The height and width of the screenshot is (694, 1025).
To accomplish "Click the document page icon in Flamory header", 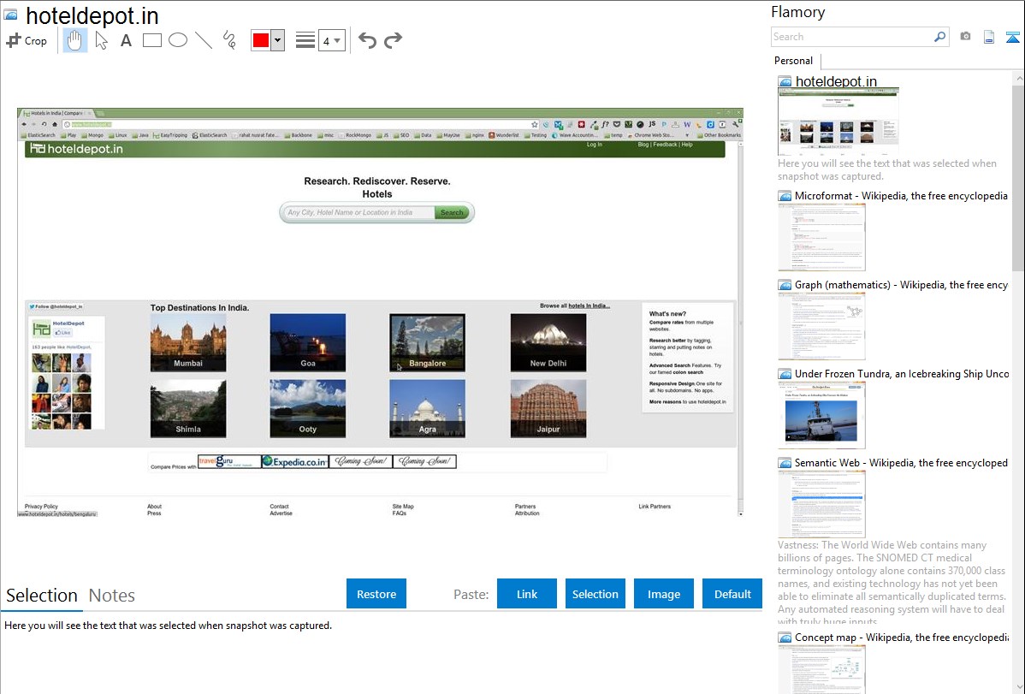I will 989,37.
